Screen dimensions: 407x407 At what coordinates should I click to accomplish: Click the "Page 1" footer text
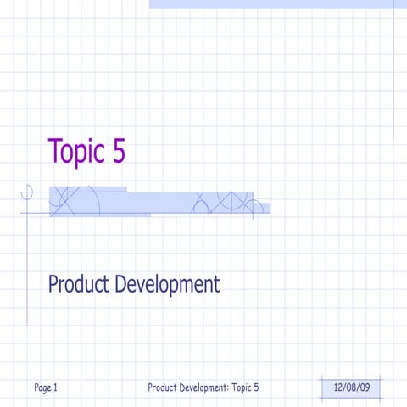tap(46, 387)
